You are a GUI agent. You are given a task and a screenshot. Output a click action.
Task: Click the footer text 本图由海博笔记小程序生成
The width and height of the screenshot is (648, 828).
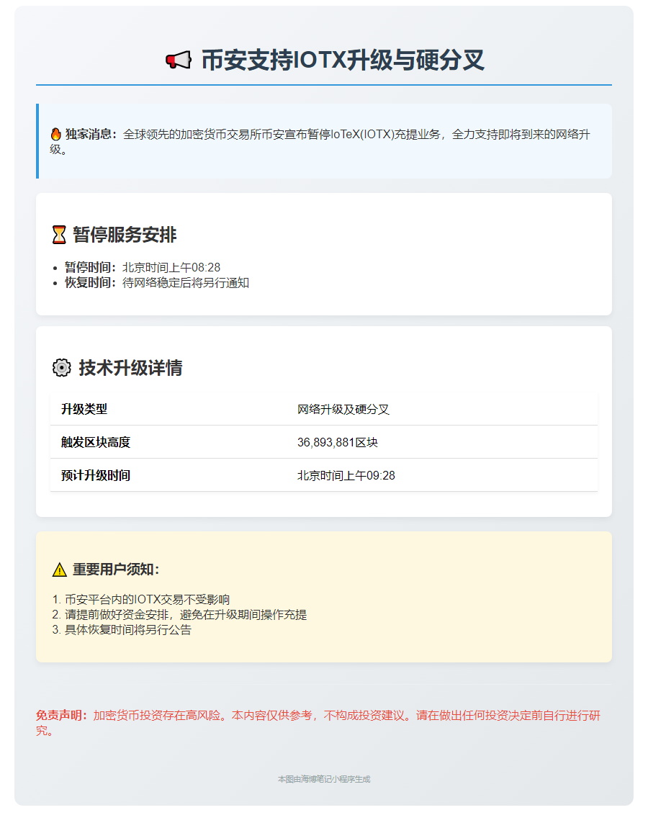click(324, 780)
